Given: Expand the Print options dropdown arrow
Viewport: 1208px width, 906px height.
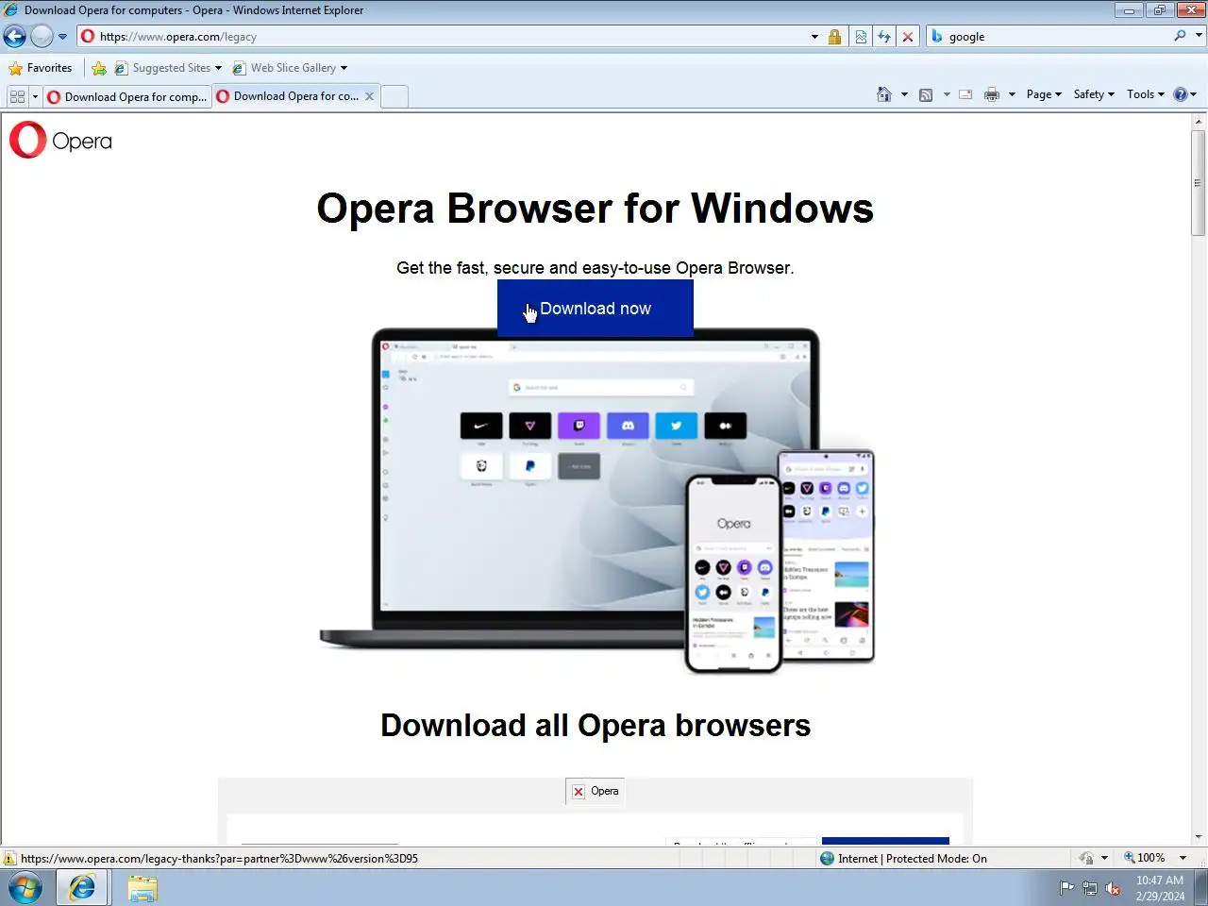Looking at the screenshot, I should pos(1012,94).
